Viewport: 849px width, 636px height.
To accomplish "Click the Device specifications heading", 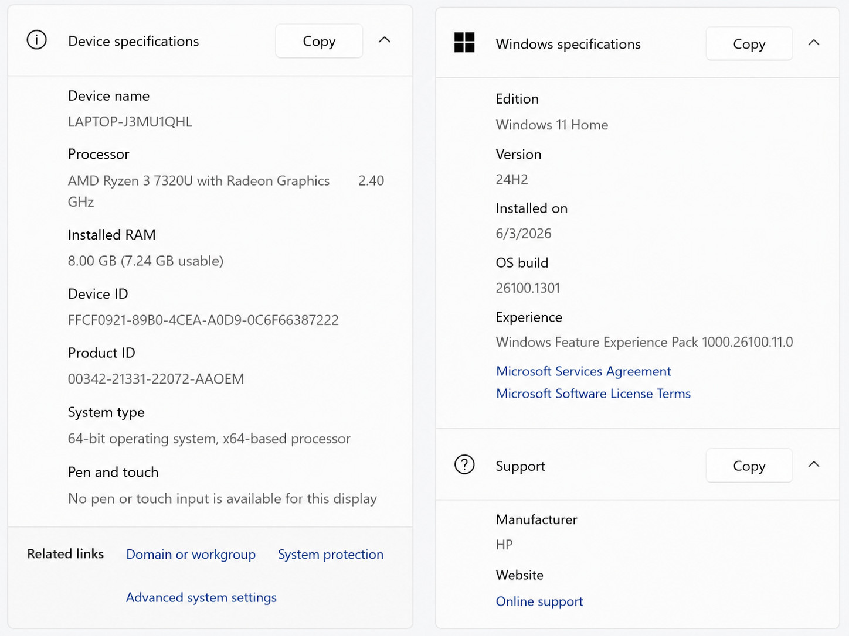I will click(x=134, y=41).
